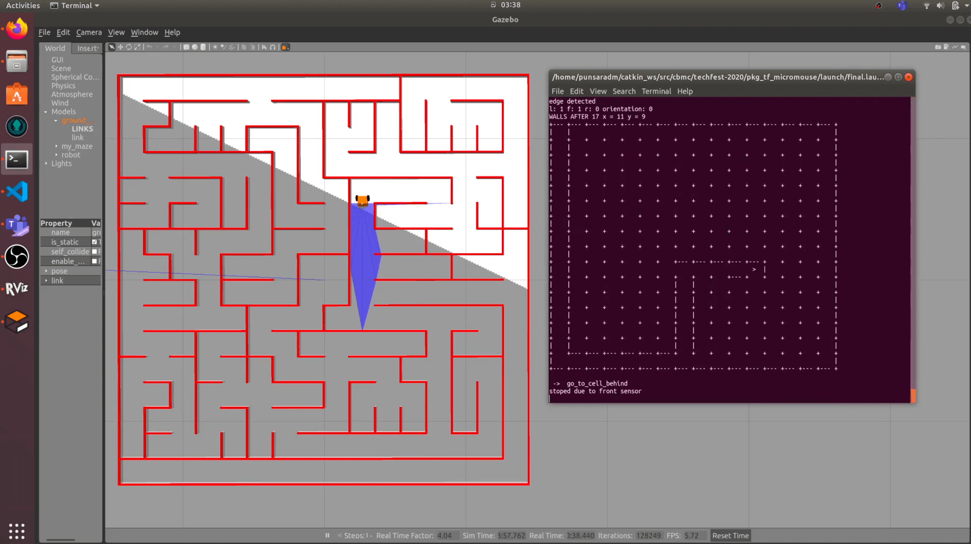Open the plot graph icon
Viewport: 971px width, 544px height.
point(955,47)
